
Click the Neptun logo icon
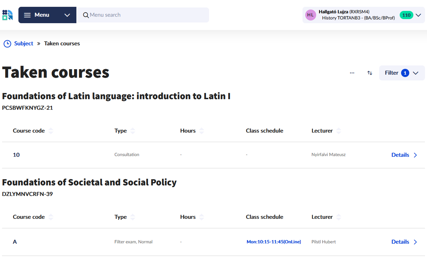tap(7, 15)
